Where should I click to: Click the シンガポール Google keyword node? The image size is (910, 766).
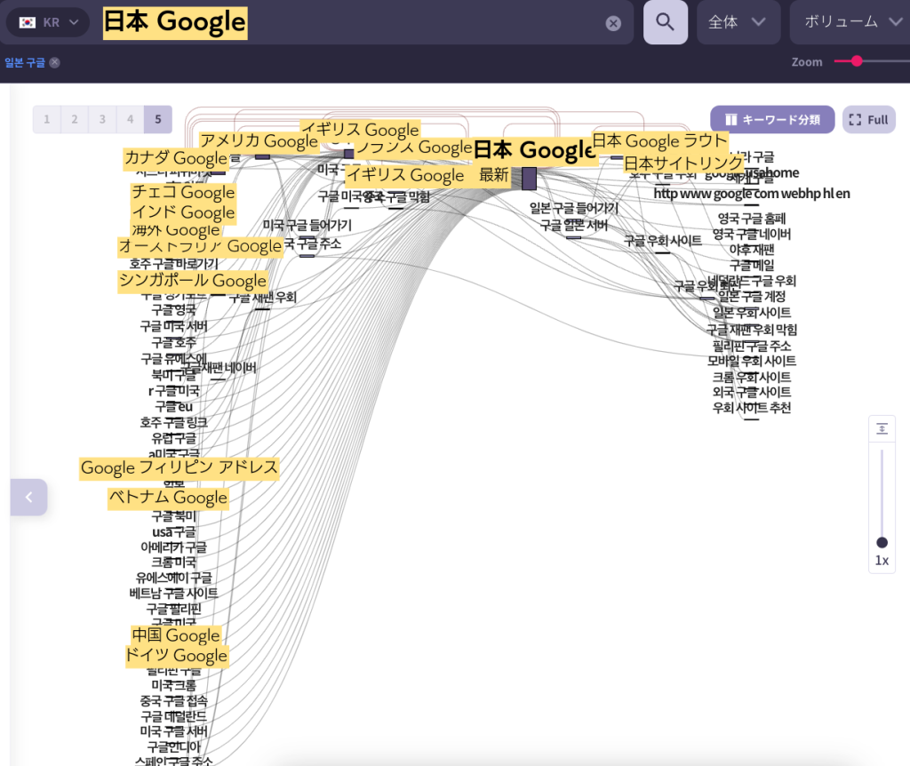coord(193,281)
